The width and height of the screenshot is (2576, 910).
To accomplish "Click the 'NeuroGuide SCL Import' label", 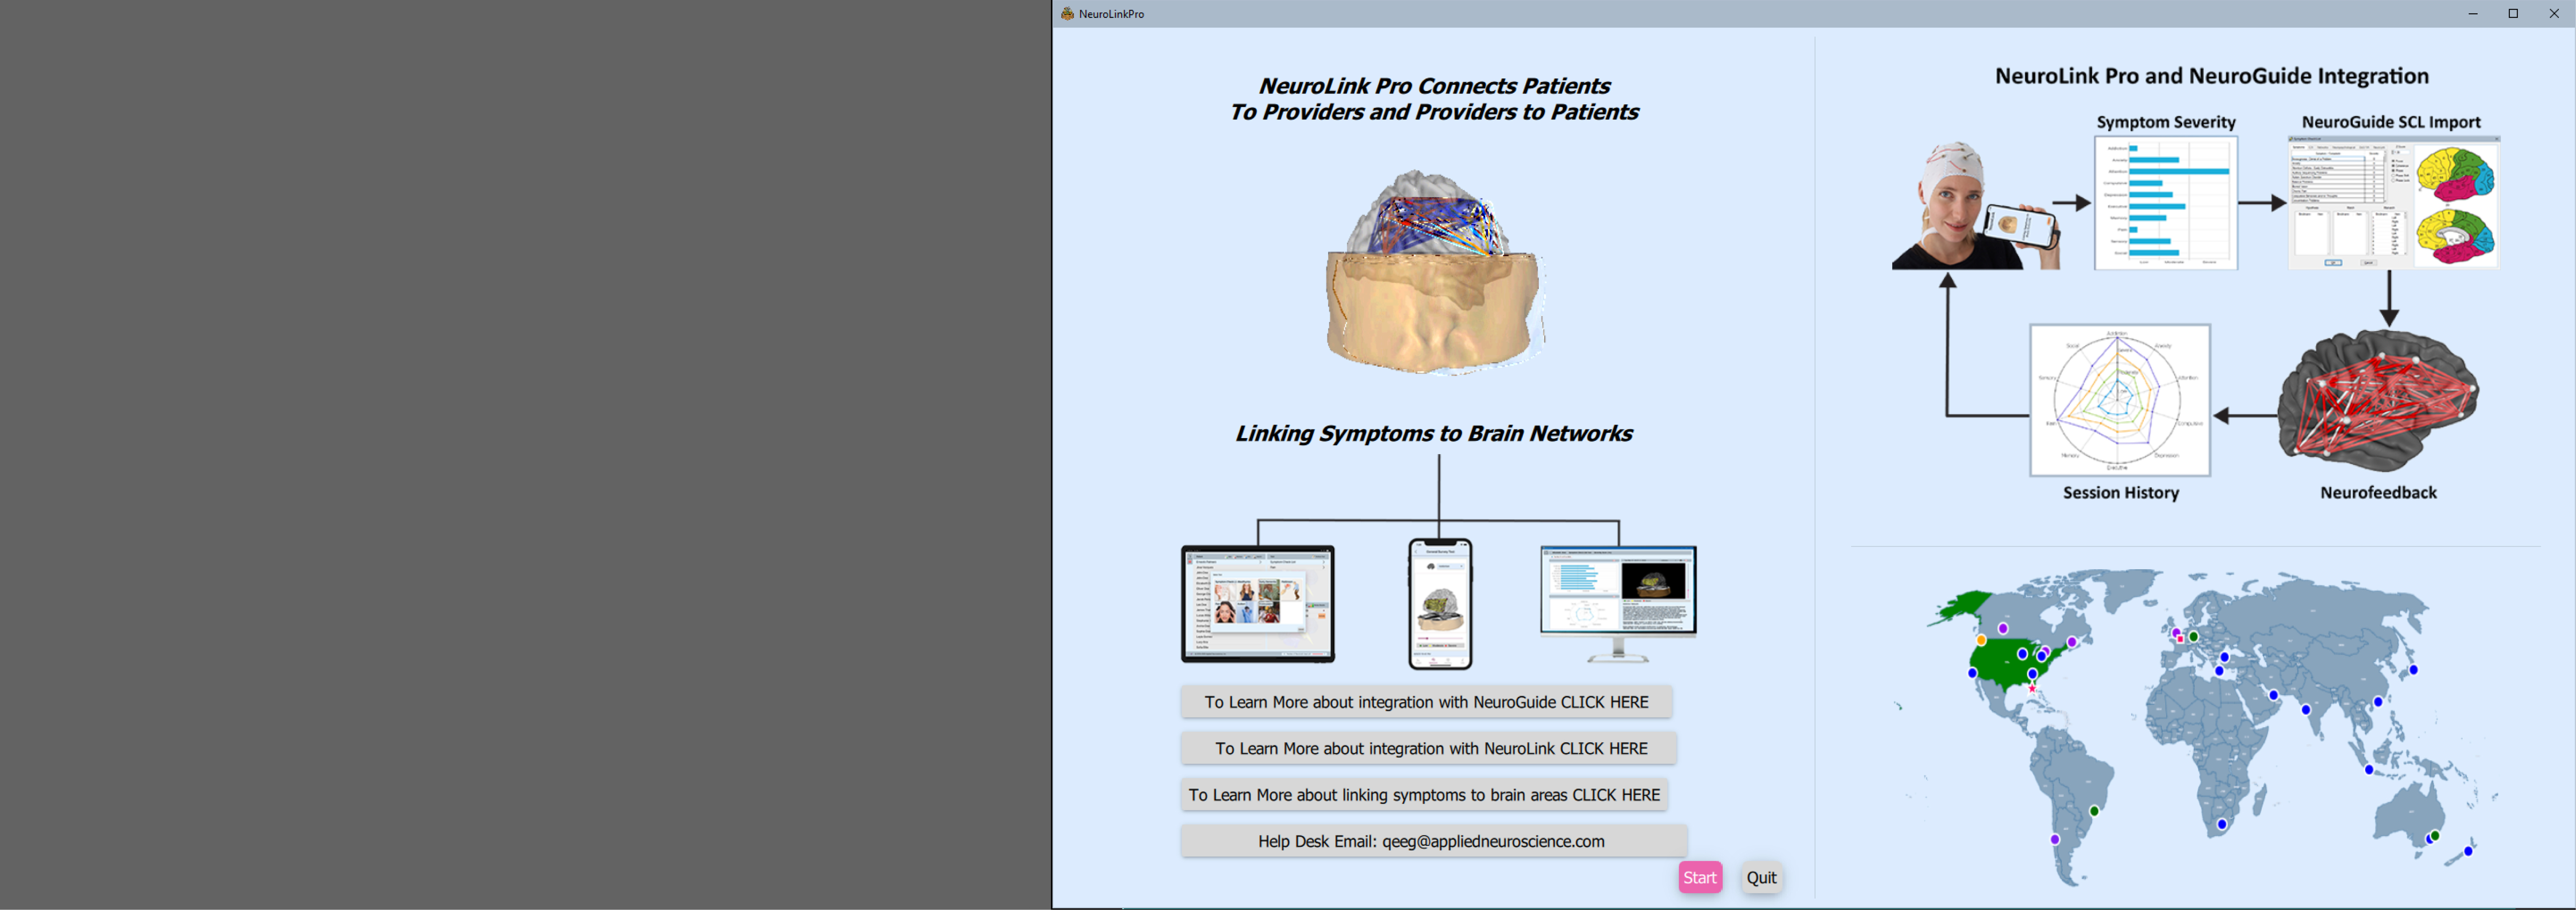I will 2391,122.
